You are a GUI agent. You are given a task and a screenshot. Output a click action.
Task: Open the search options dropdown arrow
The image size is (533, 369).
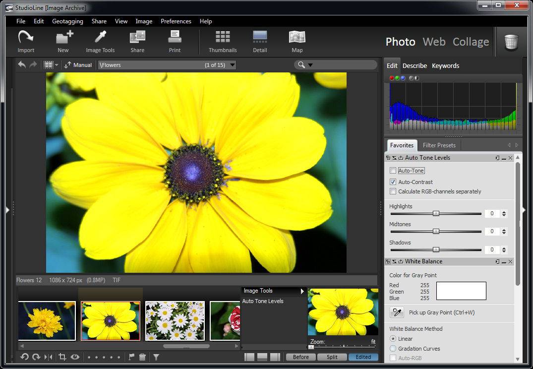click(310, 65)
